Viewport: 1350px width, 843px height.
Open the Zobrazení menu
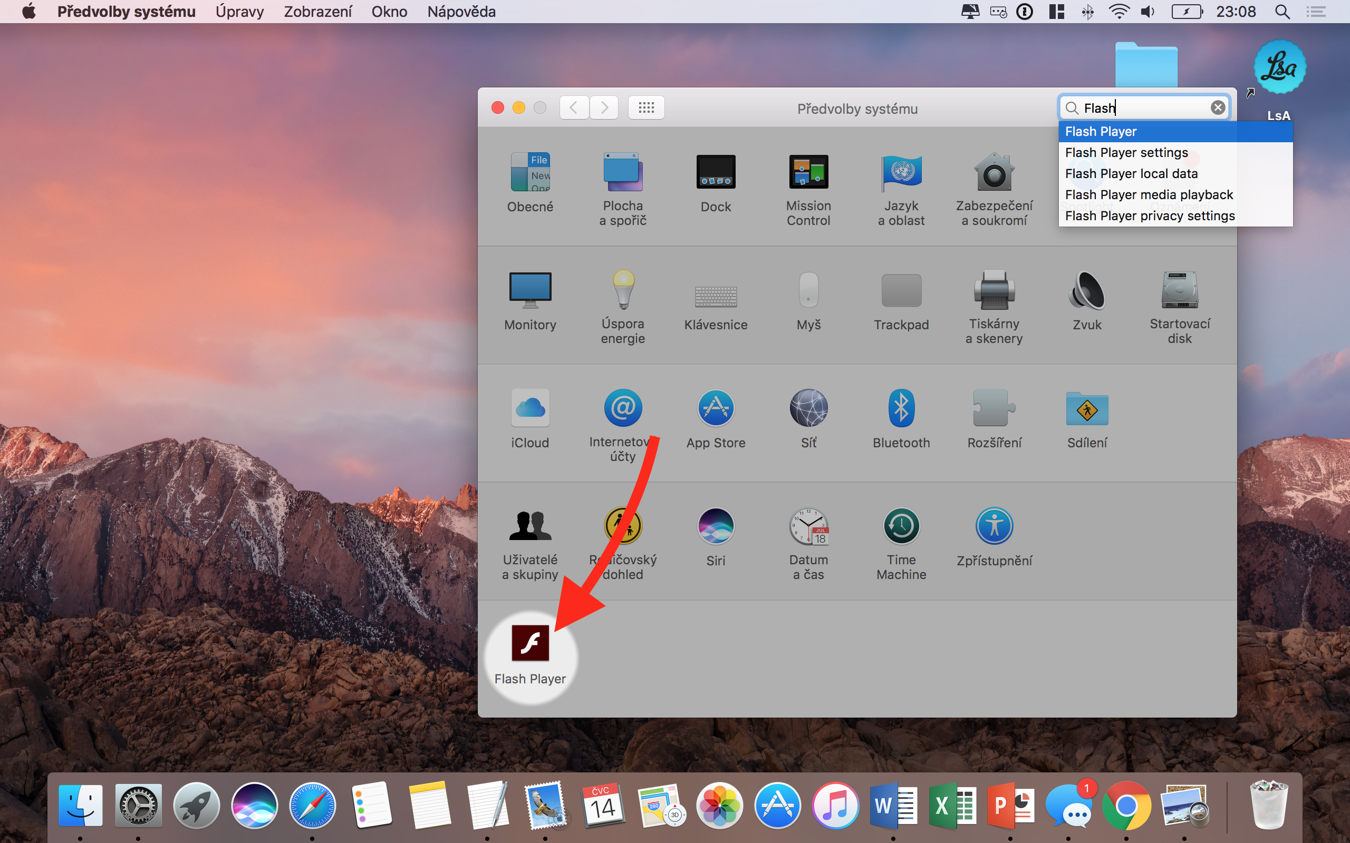[317, 12]
